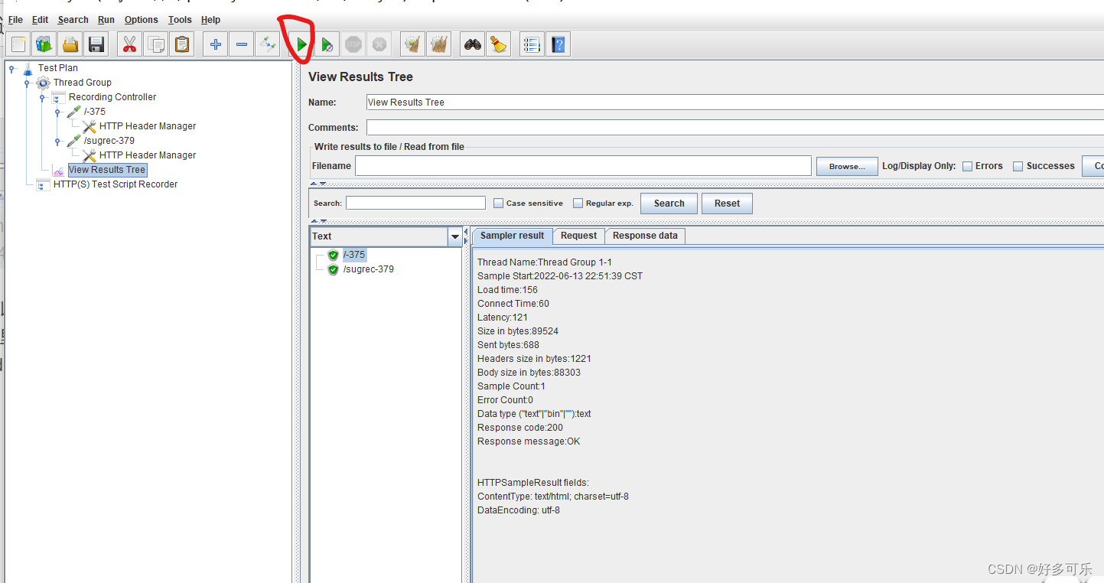Click the Paste clipboard icon
The height and width of the screenshot is (583, 1104).
[x=182, y=44]
